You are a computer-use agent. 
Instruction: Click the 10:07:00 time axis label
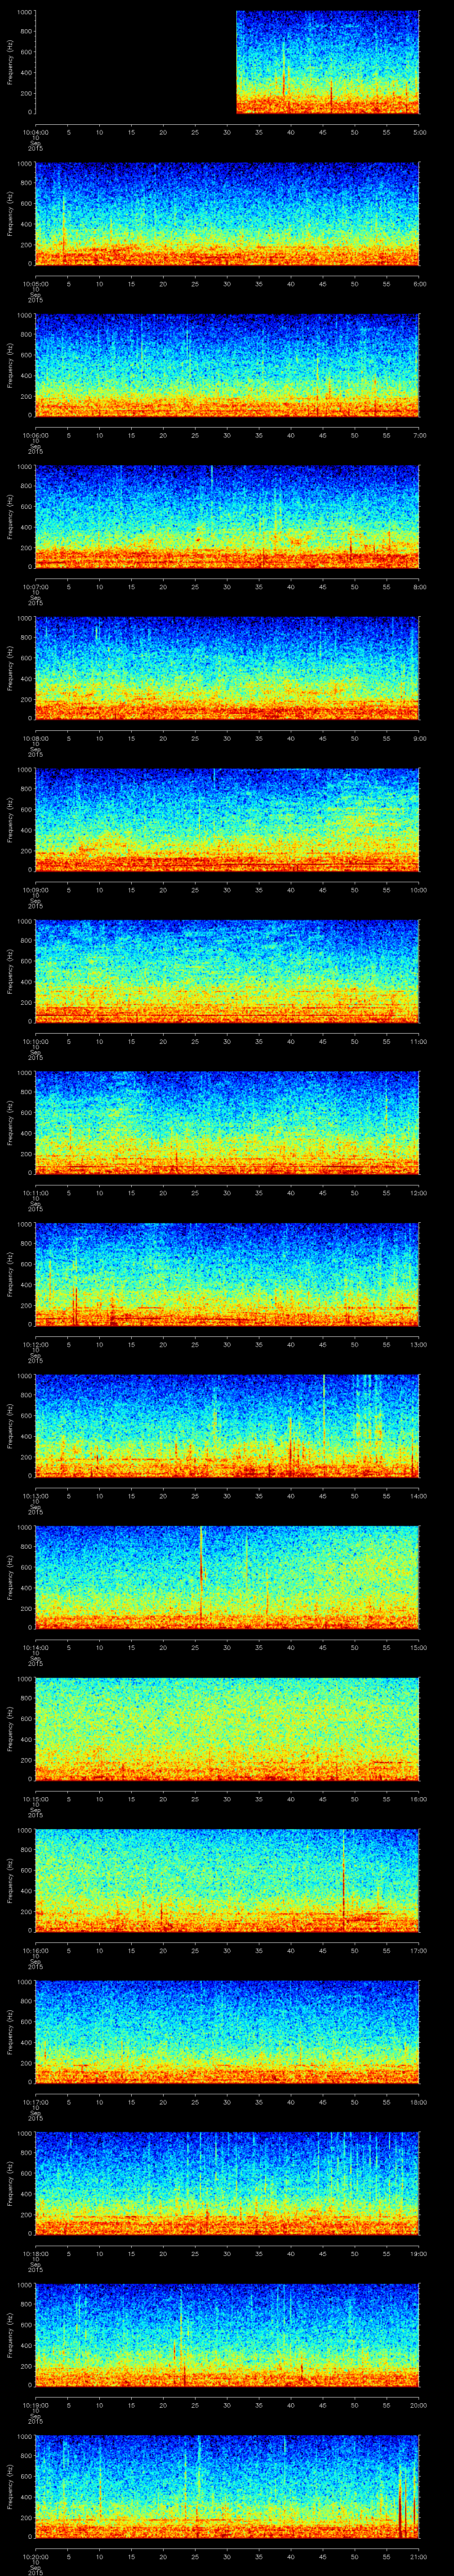click(35, 587)
